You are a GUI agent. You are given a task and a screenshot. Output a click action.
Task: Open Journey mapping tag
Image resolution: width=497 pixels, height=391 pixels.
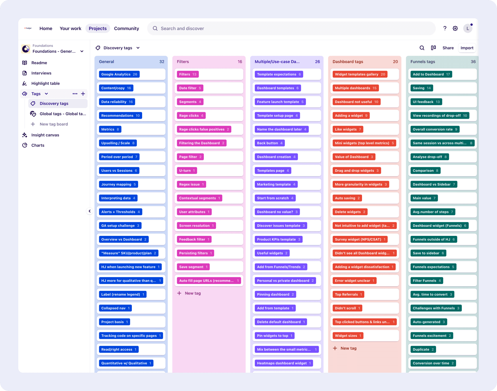pos(118,184)
